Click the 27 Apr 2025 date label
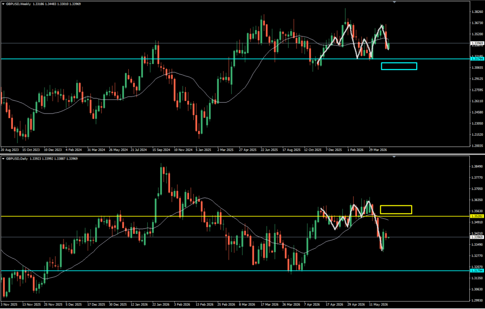485x309 pixels. tap(248, 150)
